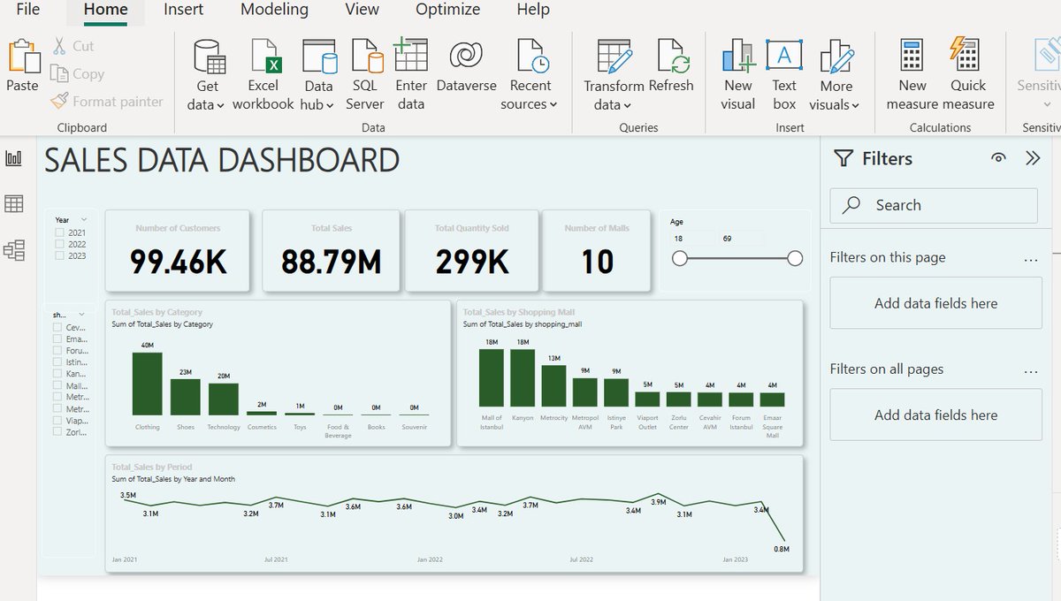Click the Age maximum value box 69
This screenshot has height=601, width=1061.
pos(742,239)
